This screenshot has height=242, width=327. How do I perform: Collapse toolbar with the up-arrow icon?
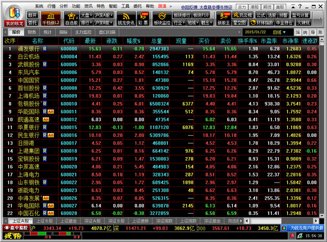[x=293, y=7]
